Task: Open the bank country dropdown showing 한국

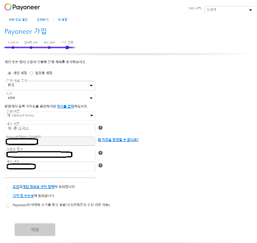Action: tap(50, 86)
